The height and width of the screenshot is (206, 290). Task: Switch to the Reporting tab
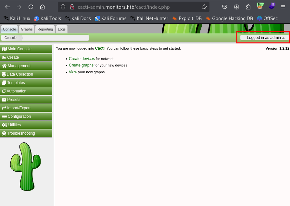point(45,29)
